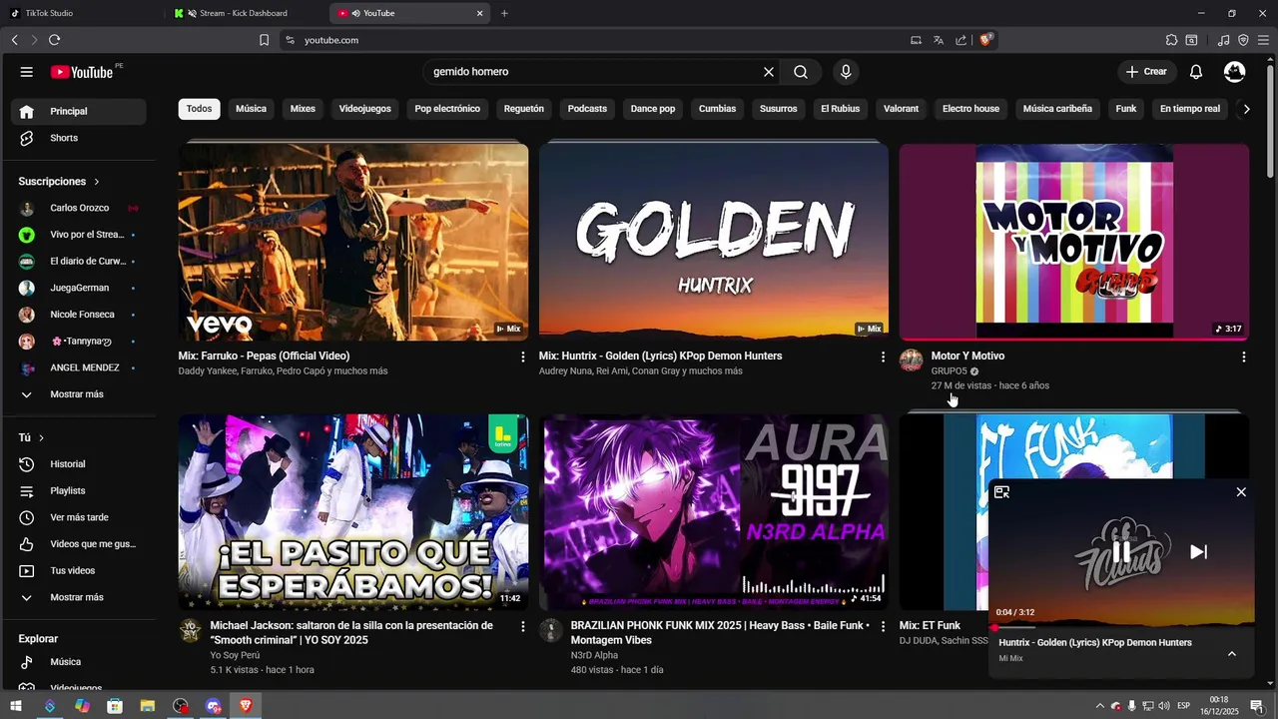
Task: Expand Mostrar más under Suscripciones
Action: click(78, 394)
